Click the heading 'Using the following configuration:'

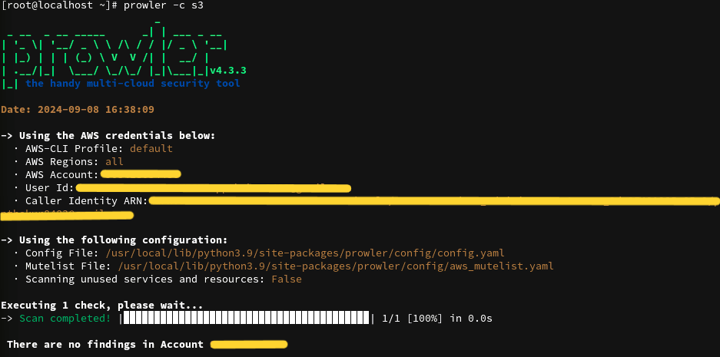[x=123, y=240]
